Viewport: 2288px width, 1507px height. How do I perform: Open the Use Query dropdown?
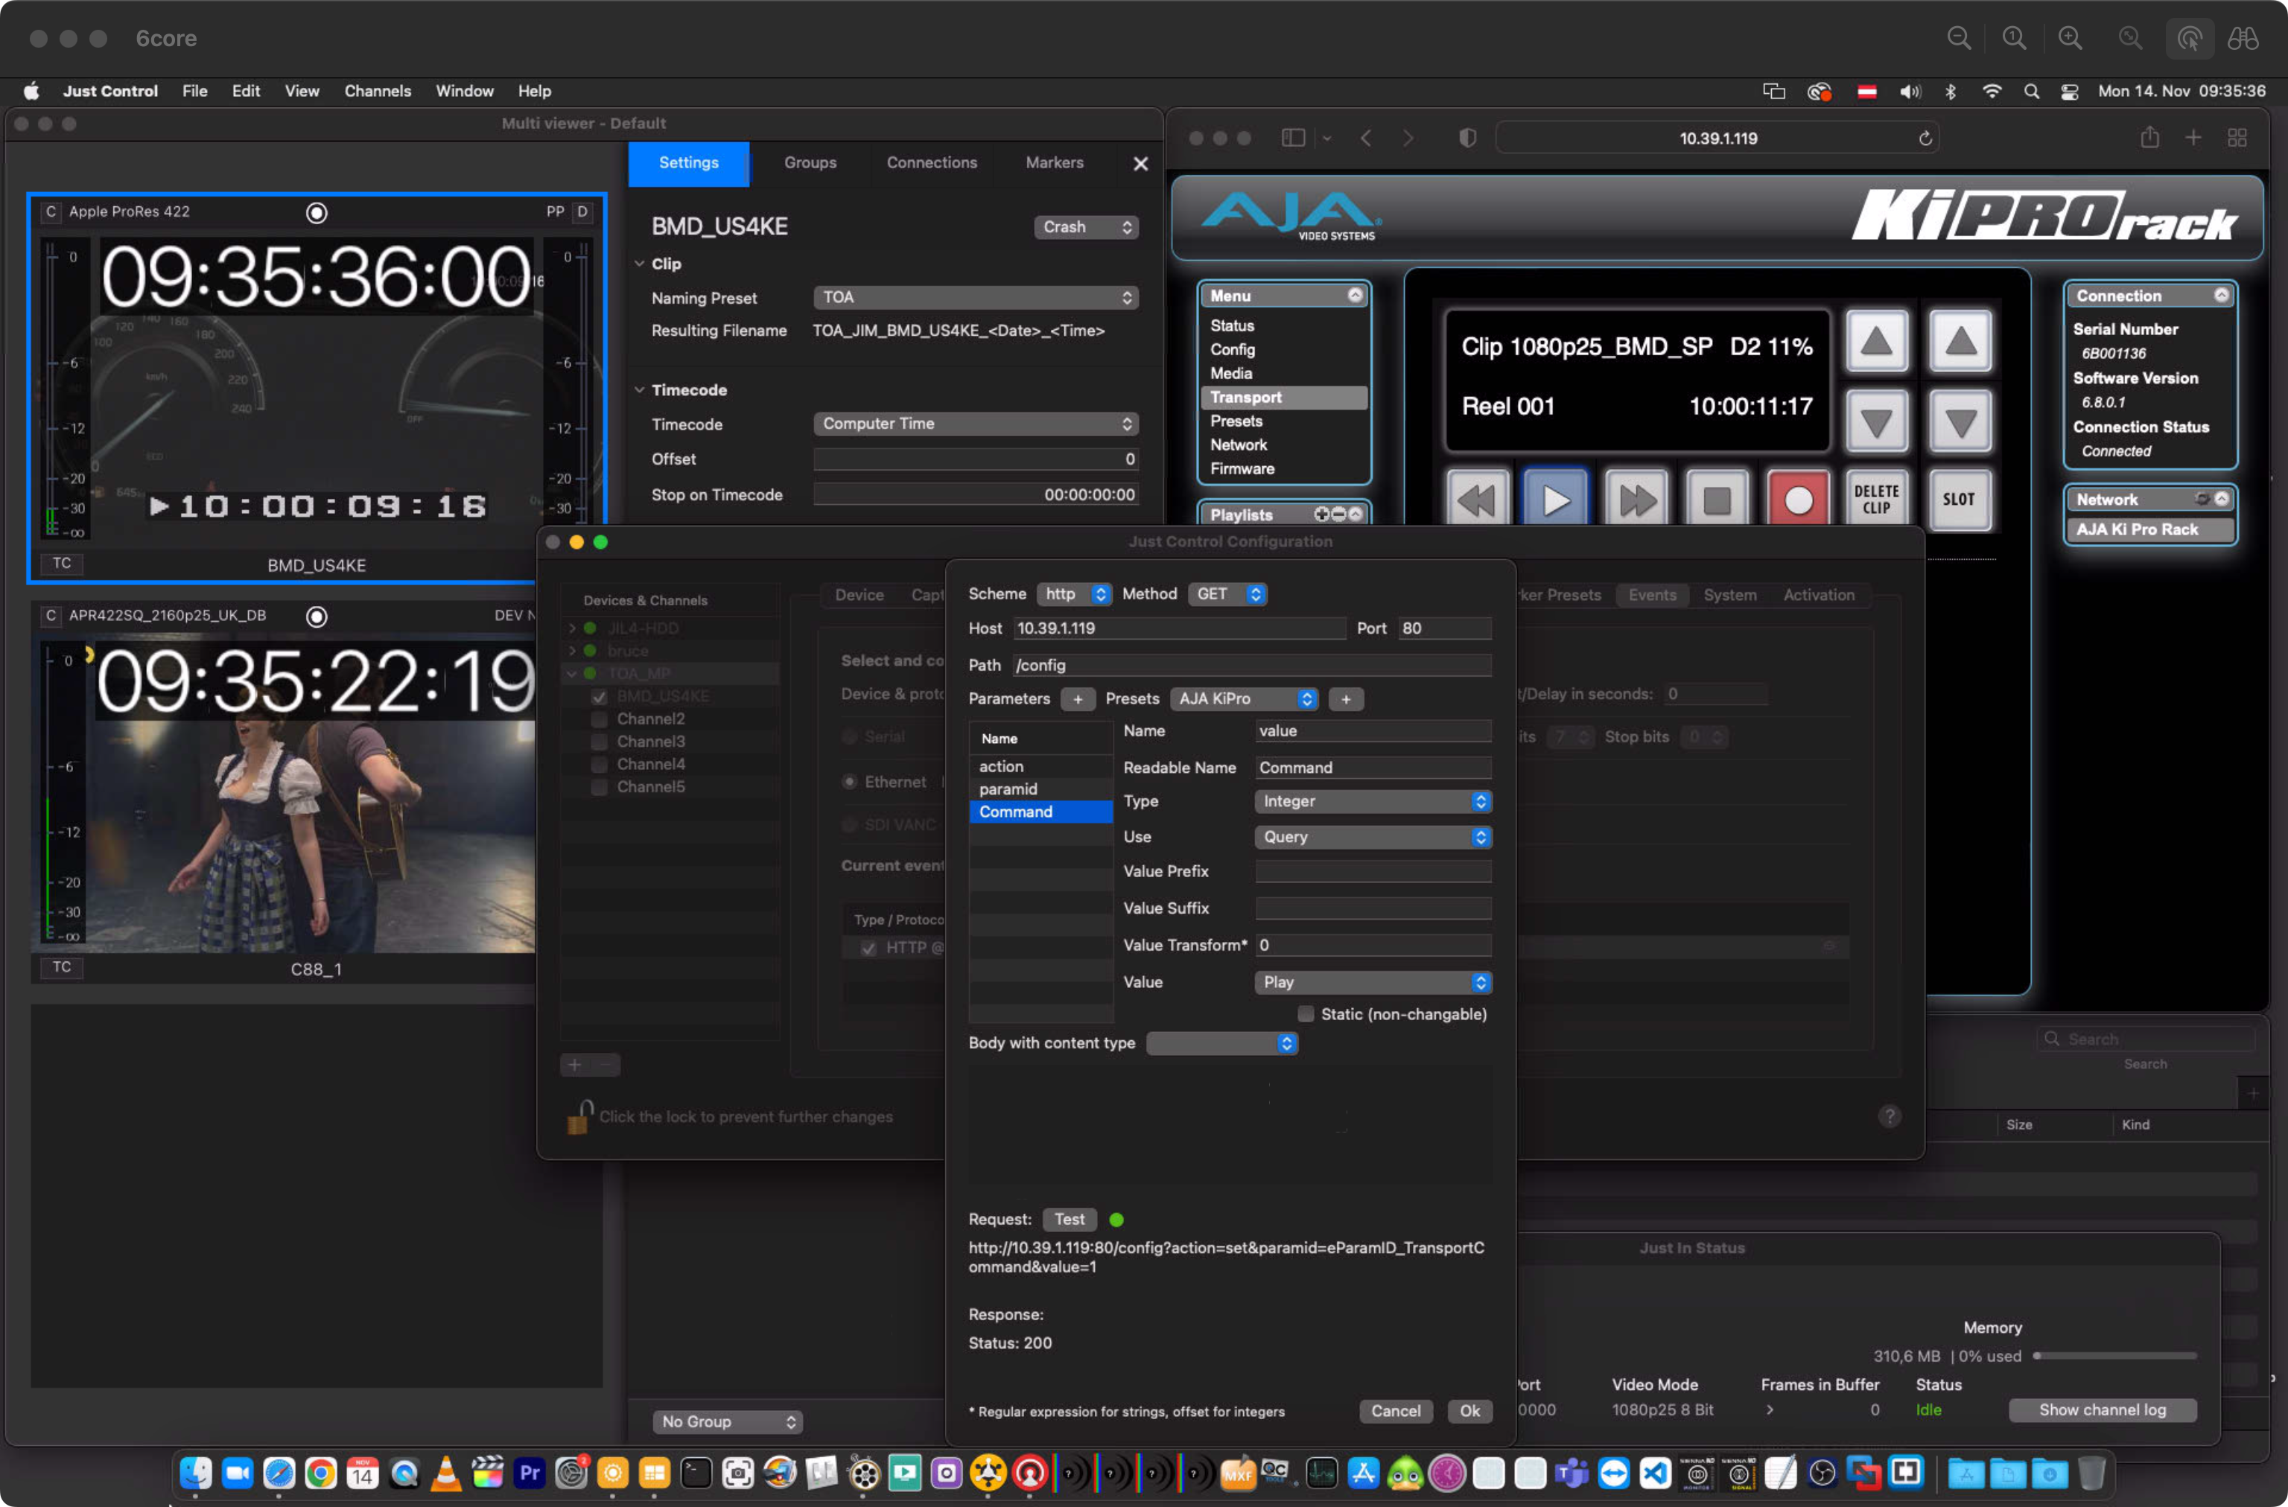(1373, 837)
